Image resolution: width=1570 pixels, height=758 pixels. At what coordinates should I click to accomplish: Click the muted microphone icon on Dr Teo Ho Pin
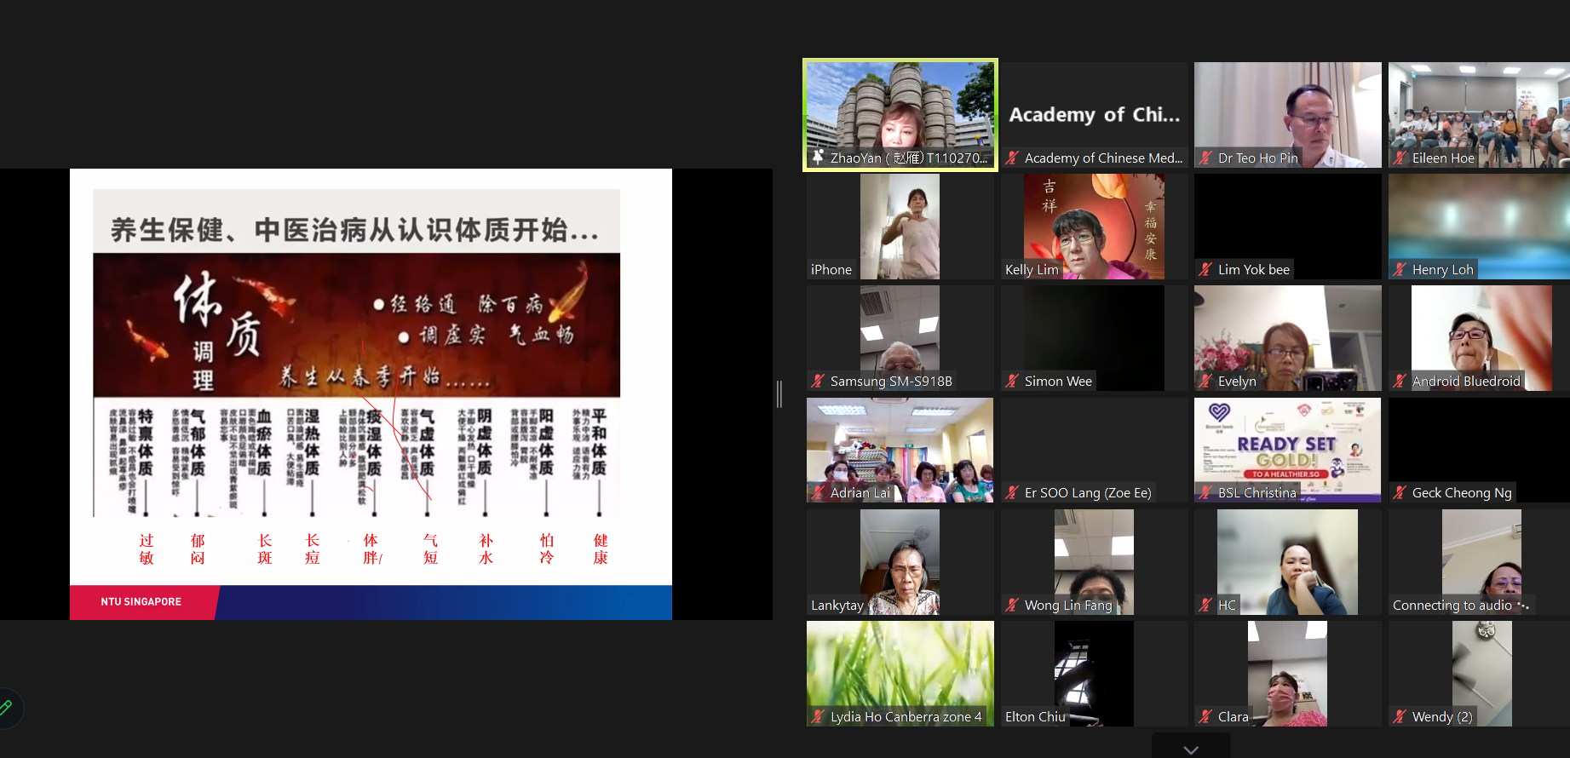coord(1205,158)
